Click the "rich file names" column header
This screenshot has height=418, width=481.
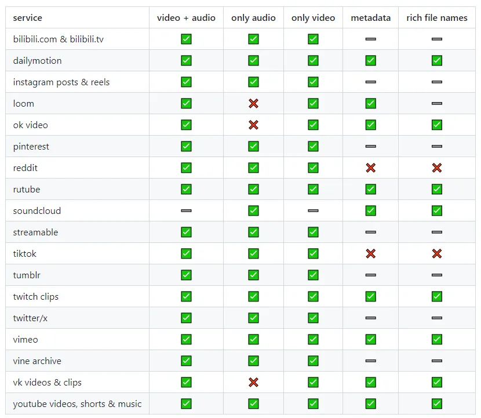click(437, 18)
